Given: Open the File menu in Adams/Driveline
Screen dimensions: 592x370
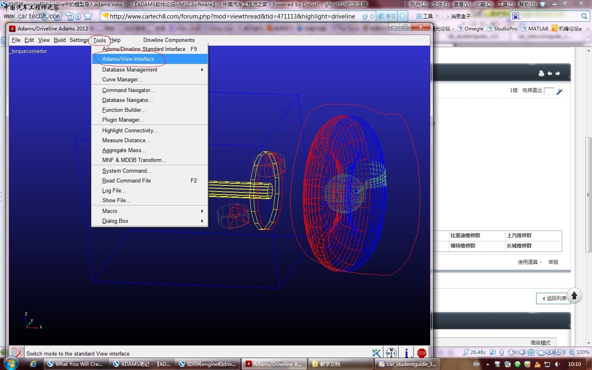Looking at the screenshot, I should (x=16, y=40).
